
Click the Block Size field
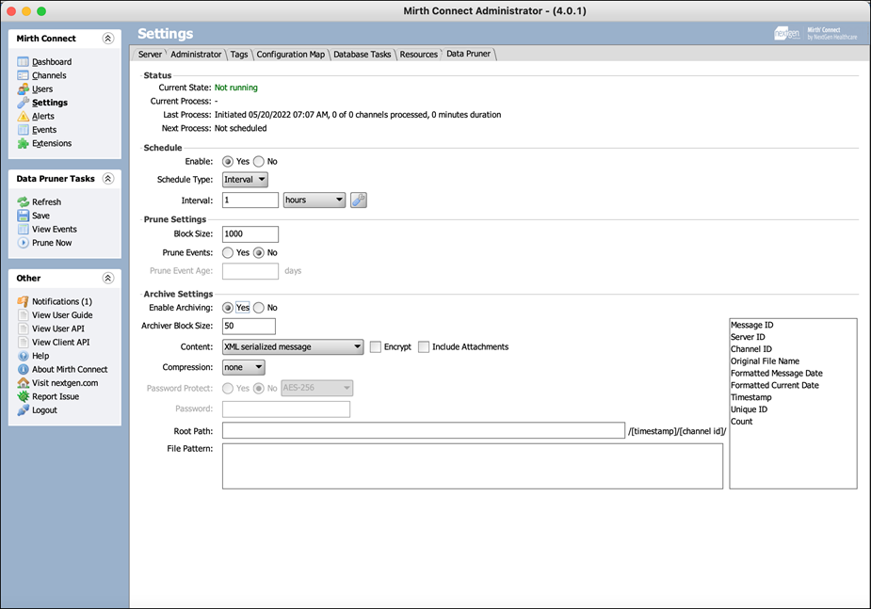click(250, 234)
